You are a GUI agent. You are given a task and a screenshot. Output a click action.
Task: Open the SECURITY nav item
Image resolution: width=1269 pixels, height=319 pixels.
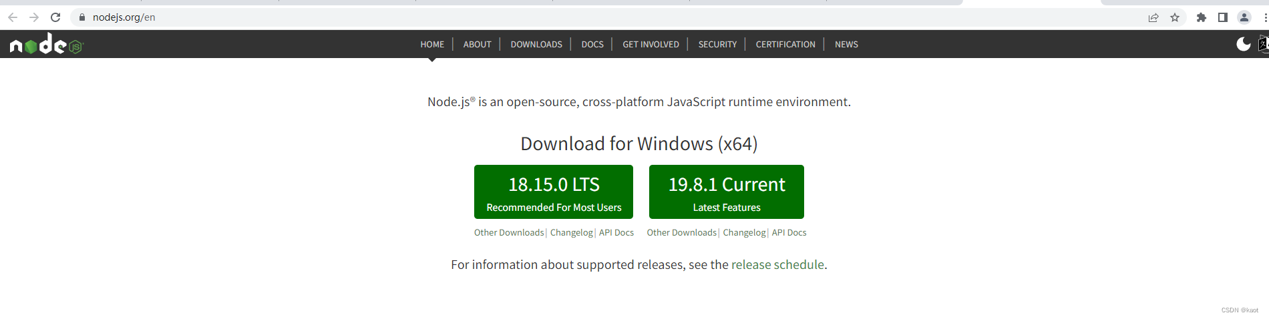[x=717, y=45]
